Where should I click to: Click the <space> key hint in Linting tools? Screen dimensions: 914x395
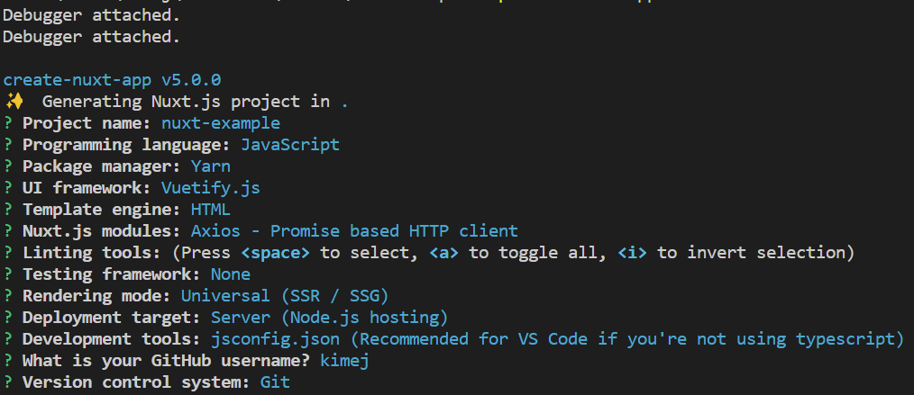pyautogui.click(x=276, y=253)
